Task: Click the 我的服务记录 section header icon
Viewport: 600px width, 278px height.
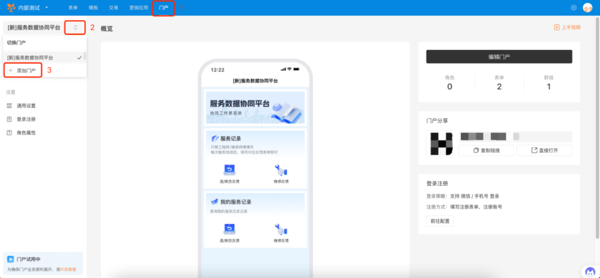Action: pyautogui.click(x=215, y=202)
